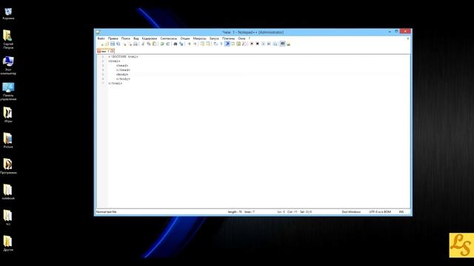
Task: Click the Zoom In toolbar icon
Action: point(190,44)
